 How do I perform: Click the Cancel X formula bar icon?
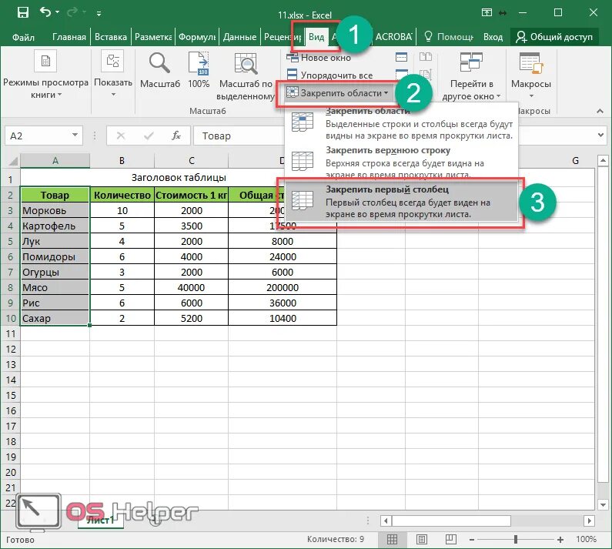click(x=121, y=136)
